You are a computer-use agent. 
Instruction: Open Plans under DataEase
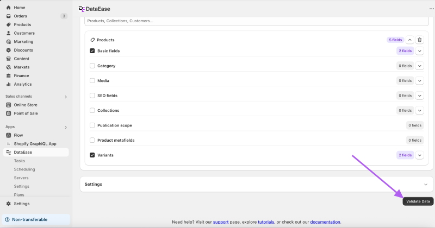click(x=19, y=195)
